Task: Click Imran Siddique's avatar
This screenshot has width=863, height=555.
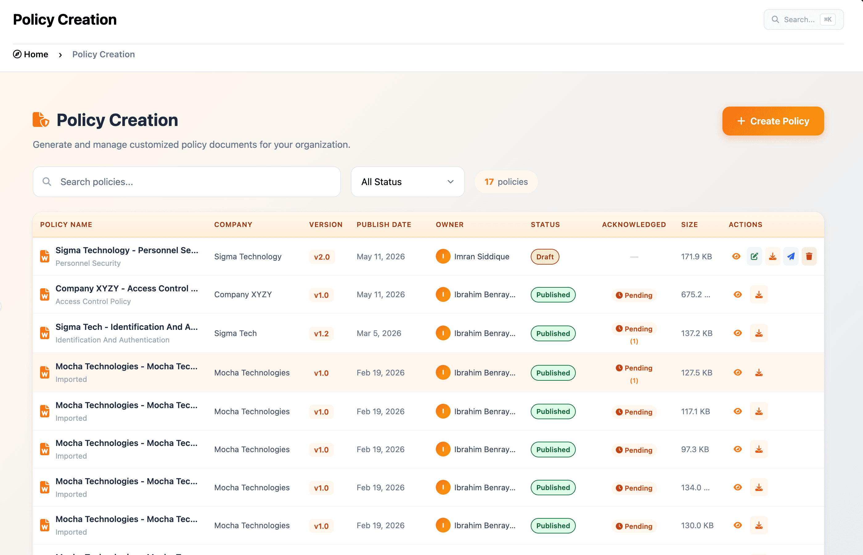Action: (x=443, y=256)
